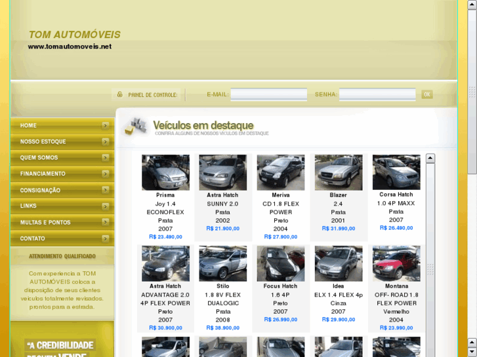477x357 pixels.
Task: Click the Stilo model name text
Action: (222, 286)
